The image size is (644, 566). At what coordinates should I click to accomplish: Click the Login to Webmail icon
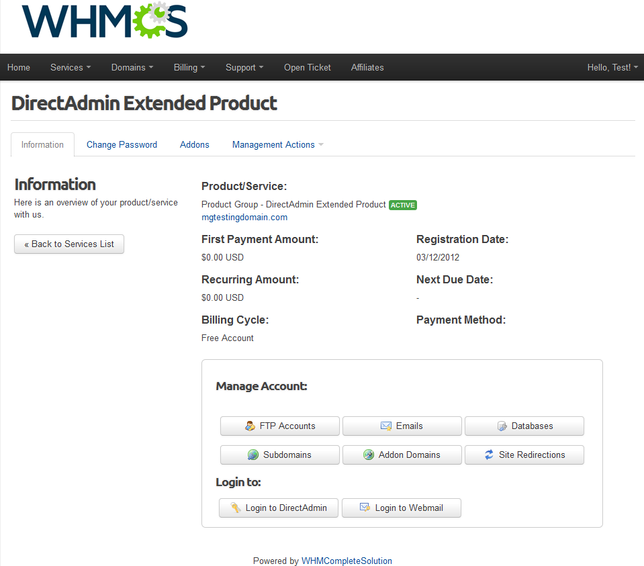[x=365, y=508]
